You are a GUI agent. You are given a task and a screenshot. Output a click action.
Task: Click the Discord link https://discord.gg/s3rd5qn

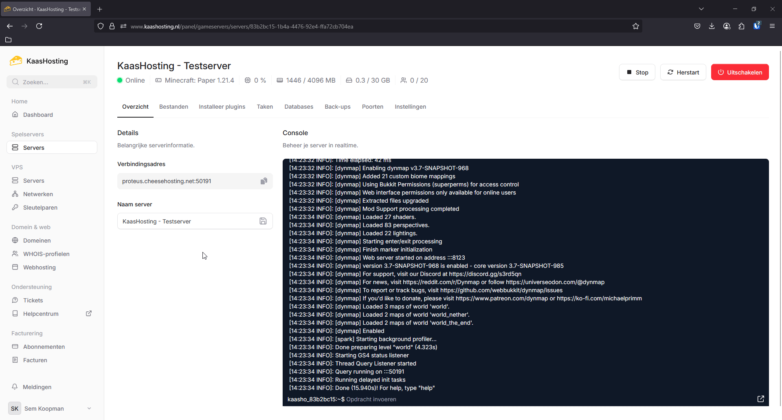485,274
